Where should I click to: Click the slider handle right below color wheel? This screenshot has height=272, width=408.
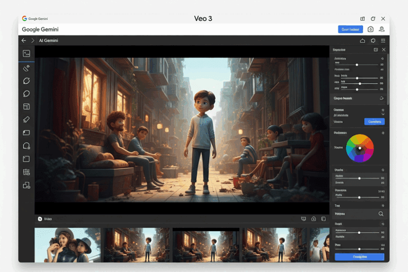[360, 179]
